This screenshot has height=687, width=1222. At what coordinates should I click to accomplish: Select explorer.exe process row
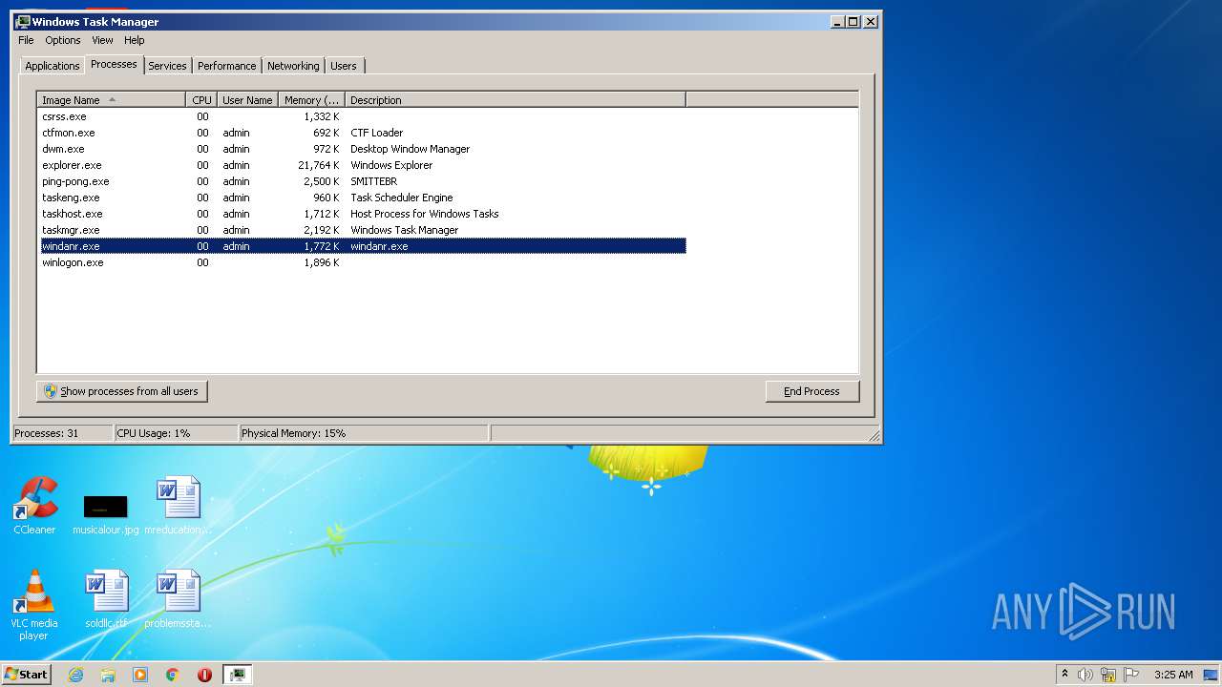point(362,165)
